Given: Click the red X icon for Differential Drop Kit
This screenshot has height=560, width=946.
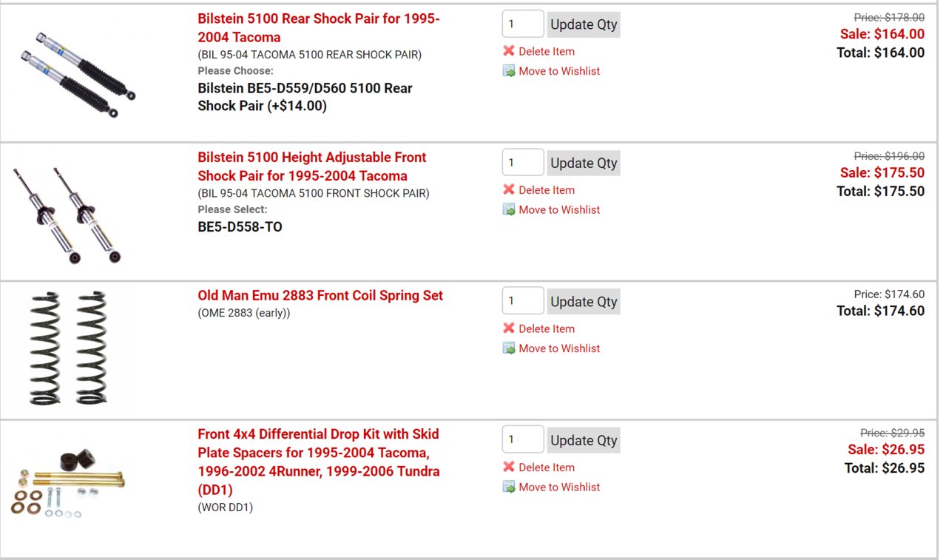Looking at the screenshot, I should [509, 467].
